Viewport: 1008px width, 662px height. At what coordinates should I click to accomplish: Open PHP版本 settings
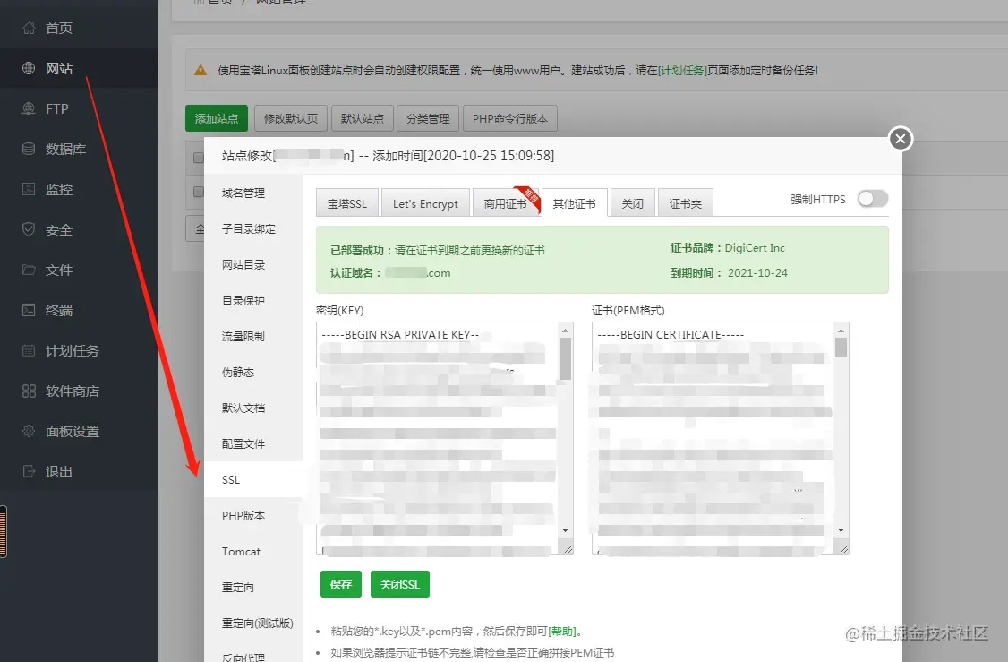click(243, 515)
